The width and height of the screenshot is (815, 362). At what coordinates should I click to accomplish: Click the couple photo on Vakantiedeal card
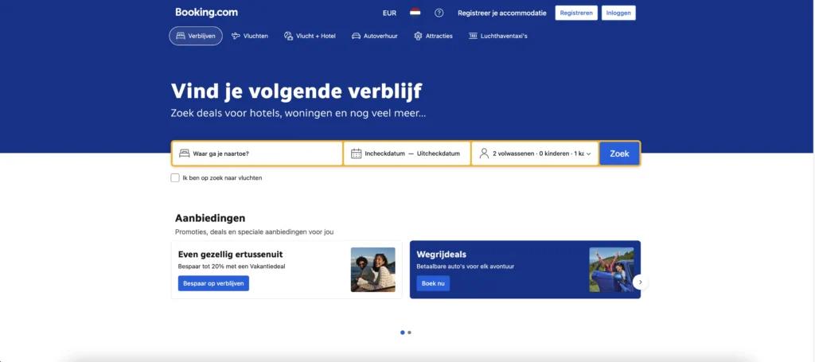click(x=372, y=270)
